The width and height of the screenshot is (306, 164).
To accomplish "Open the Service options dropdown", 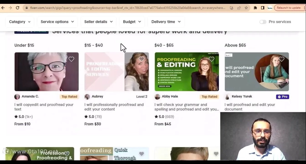I will pos(57,22).
